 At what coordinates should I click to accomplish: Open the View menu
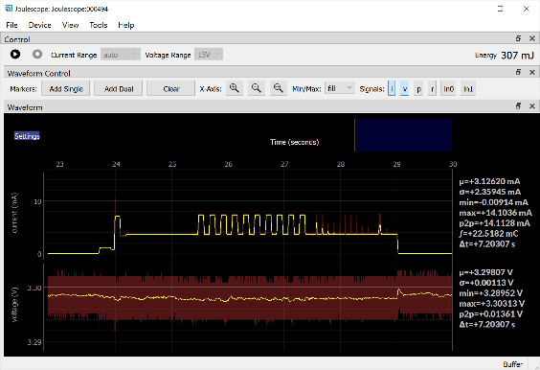[x=70, y=25]
